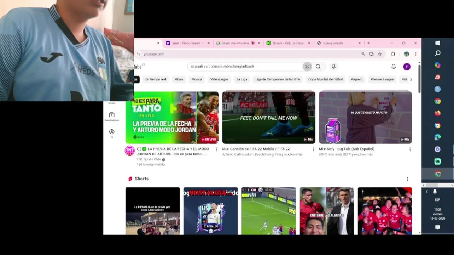Close the Meet tab
This screenshot has height=255, width=454.
(259, 43)
